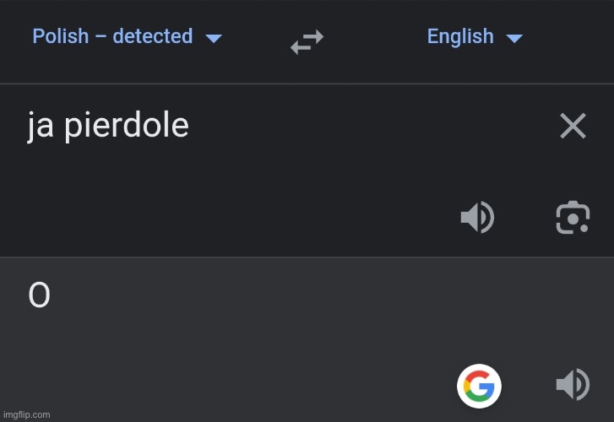Listen to the Polish source text
Screen dimensions: 614x422
click(x=476, y=219)
